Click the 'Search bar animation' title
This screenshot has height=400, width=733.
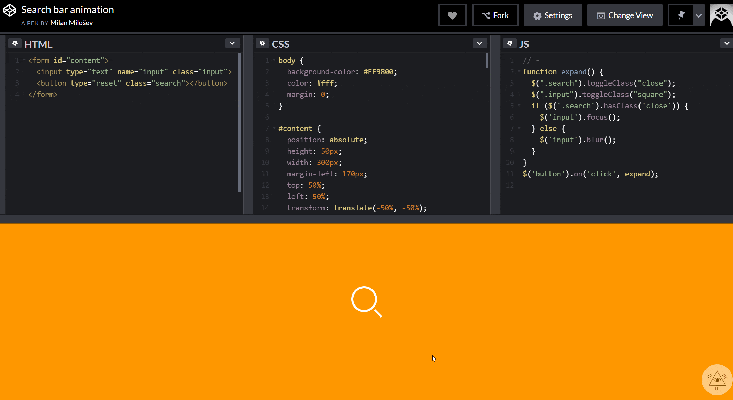[x=67, y=10]
